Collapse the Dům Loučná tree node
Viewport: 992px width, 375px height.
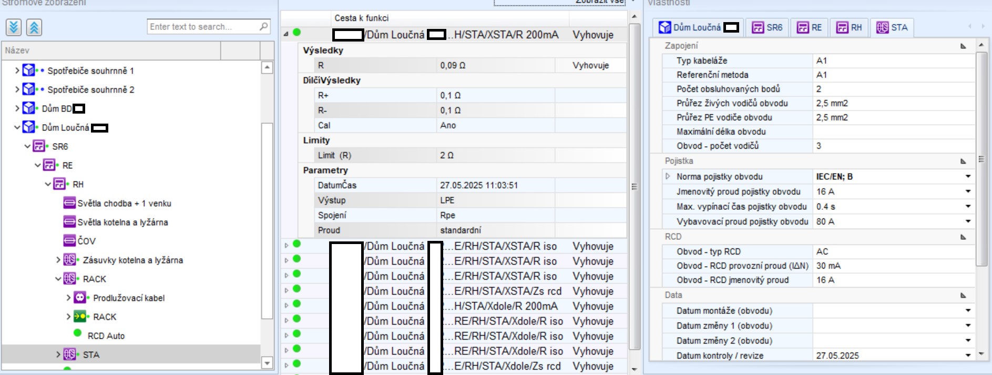(17, 127)
